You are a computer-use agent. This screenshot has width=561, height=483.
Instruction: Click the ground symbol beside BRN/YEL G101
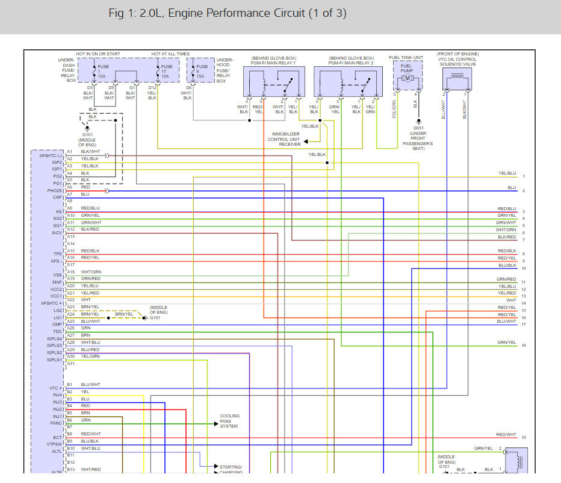click(x=145, y=318)
